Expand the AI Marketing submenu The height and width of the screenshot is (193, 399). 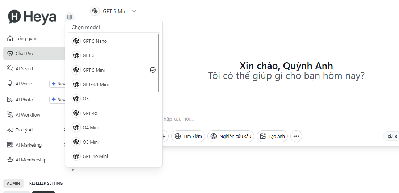point(64,145)
